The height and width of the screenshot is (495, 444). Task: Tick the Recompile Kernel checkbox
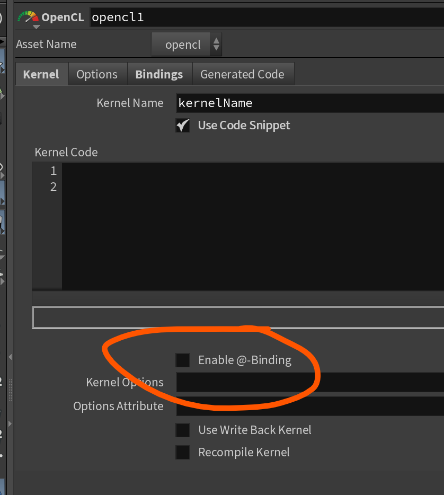pos(183,453)
